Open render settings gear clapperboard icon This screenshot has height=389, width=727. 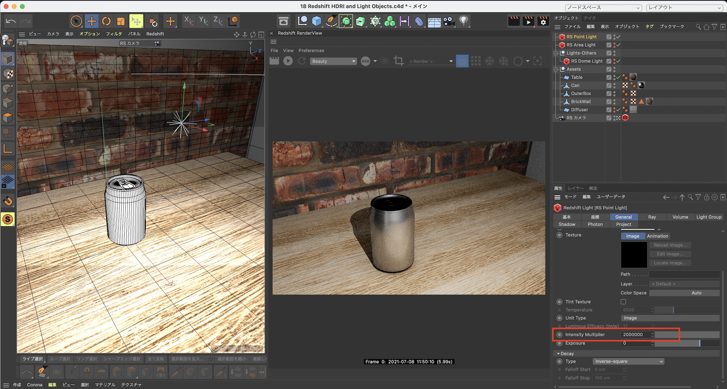click(543, 21)
